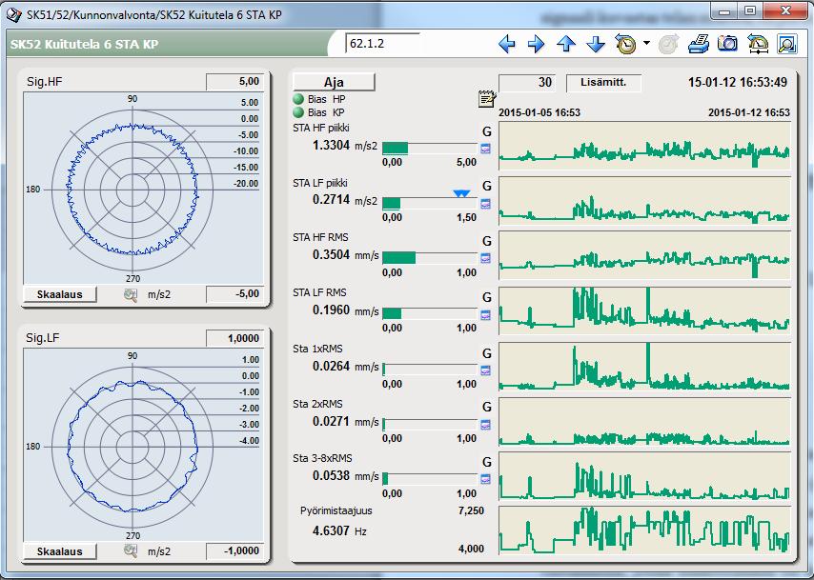The height and width of the screenshot is (580, 814).
Task: Click the camera snapshot icon
Action: 728,44
